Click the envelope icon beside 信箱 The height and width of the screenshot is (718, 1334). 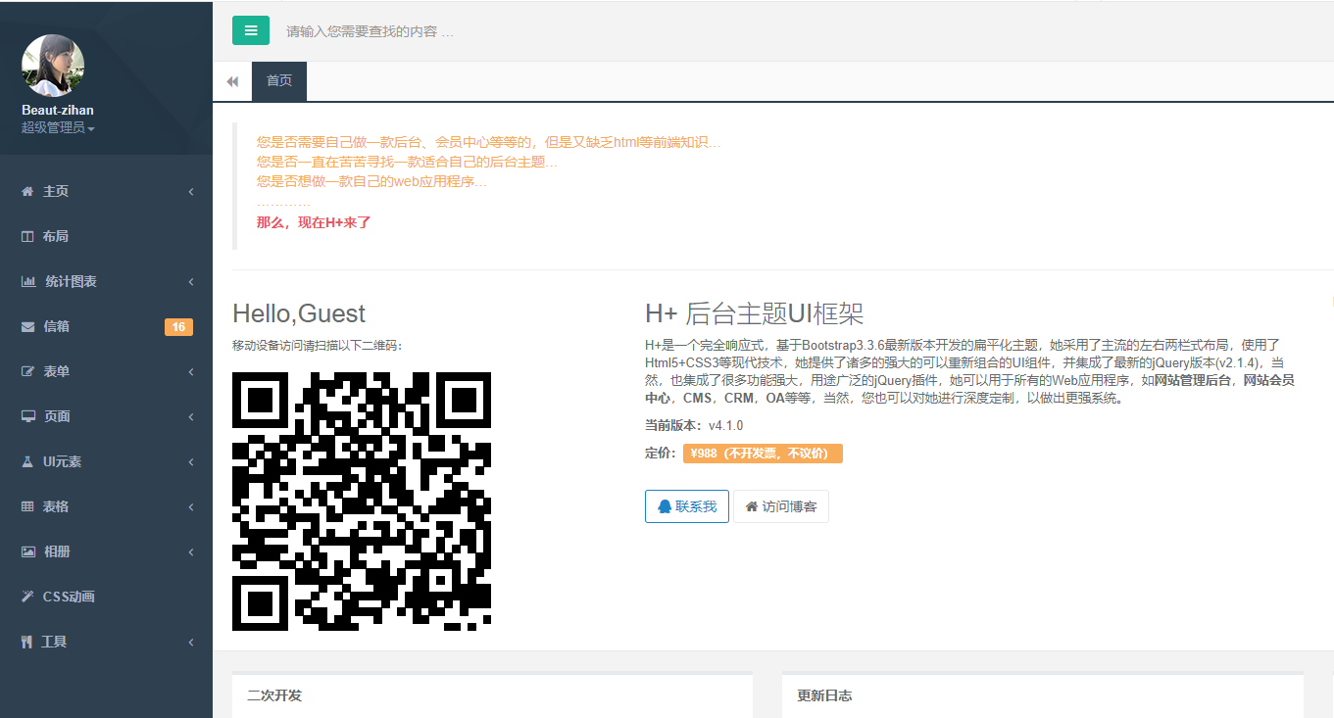tap(28, 327)
